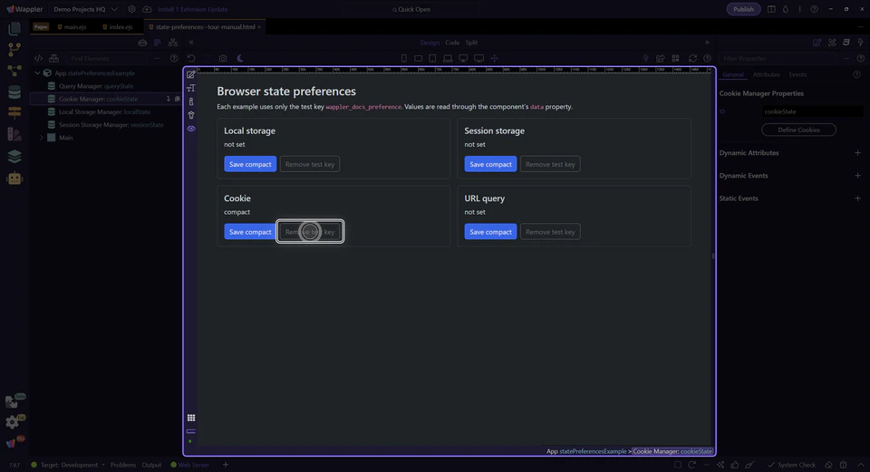Click Web Server in status bar

coord(189,465)
